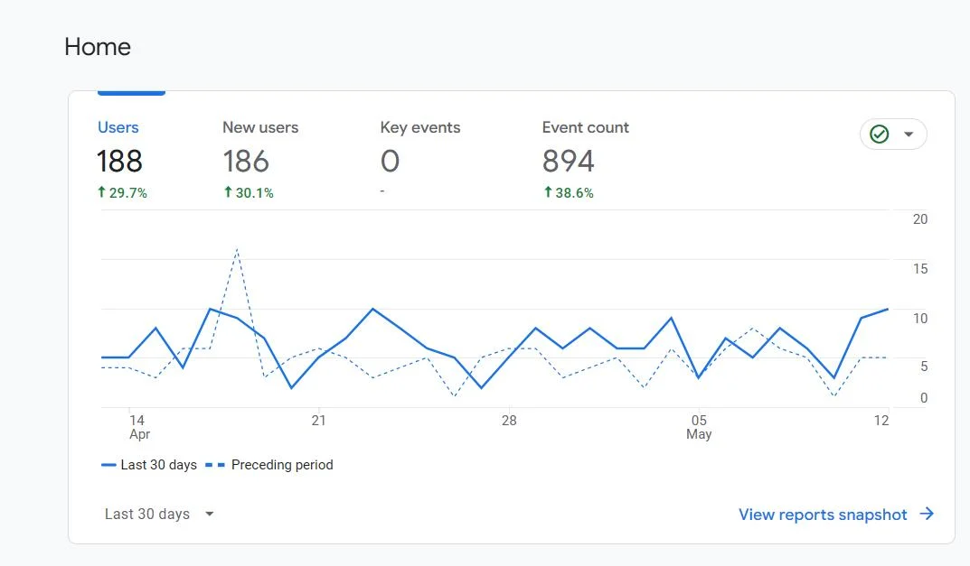Click the green up arrow beside 38.6%
The width and height of the screenshot is (970, 566).
(547, 192)
